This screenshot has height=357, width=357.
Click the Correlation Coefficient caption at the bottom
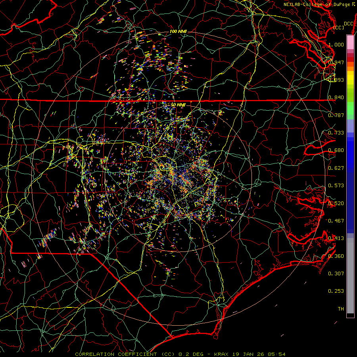click(180, 354)
